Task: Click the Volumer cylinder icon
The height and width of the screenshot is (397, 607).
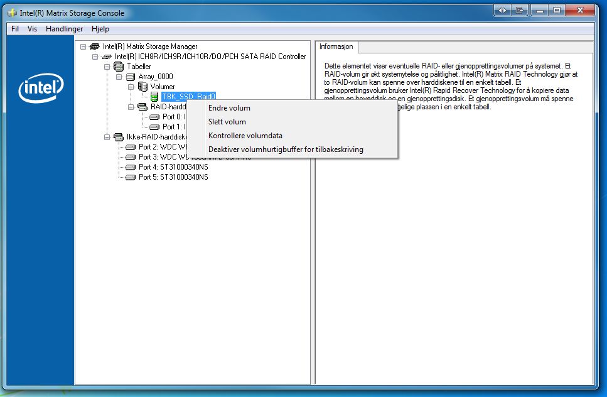Action: tap(142, 87)
